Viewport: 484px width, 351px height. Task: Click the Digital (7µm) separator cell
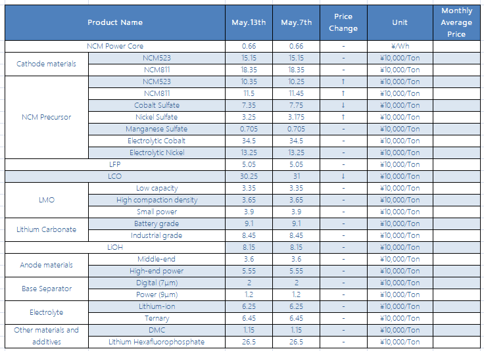pos(157,283)
